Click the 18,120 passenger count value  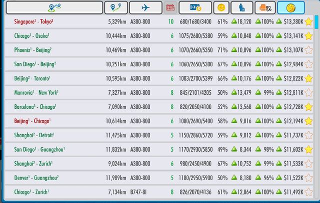pyautogui.click(x=244, y=21)
